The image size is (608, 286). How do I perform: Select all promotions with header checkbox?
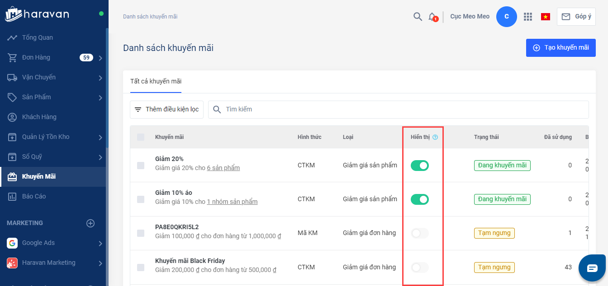coord(141,137)
